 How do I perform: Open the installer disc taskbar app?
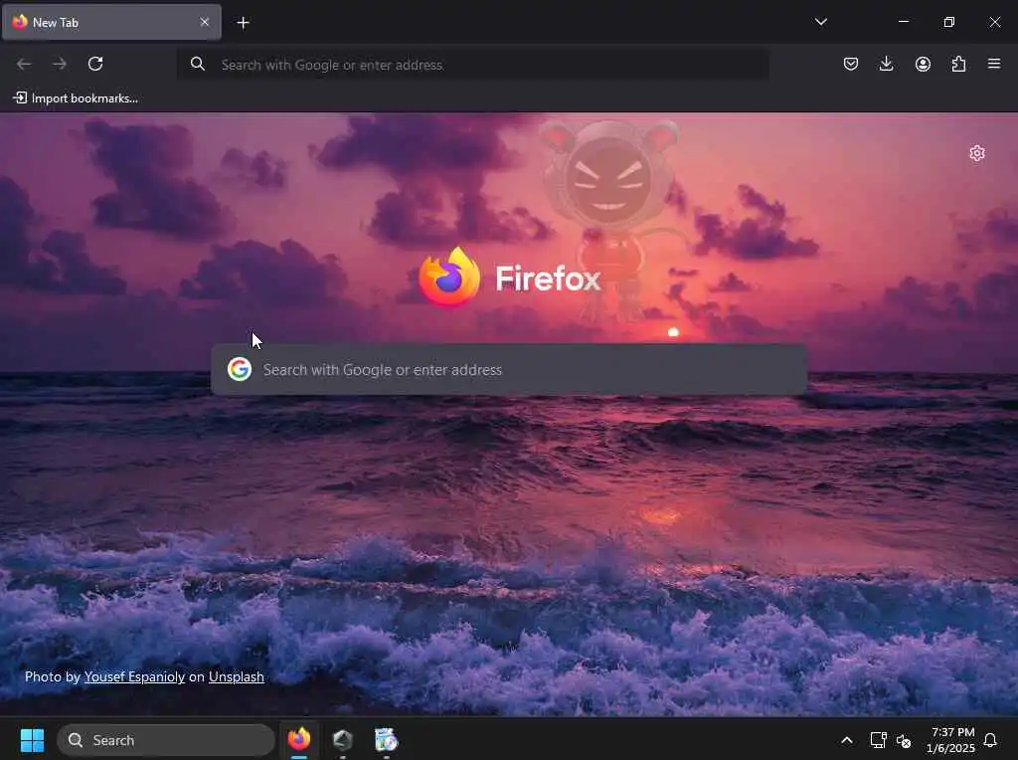pos(386,739)
